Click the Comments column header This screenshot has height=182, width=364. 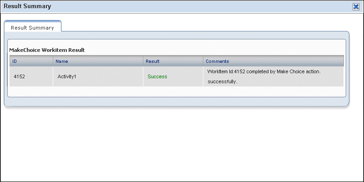click(273, 61)
